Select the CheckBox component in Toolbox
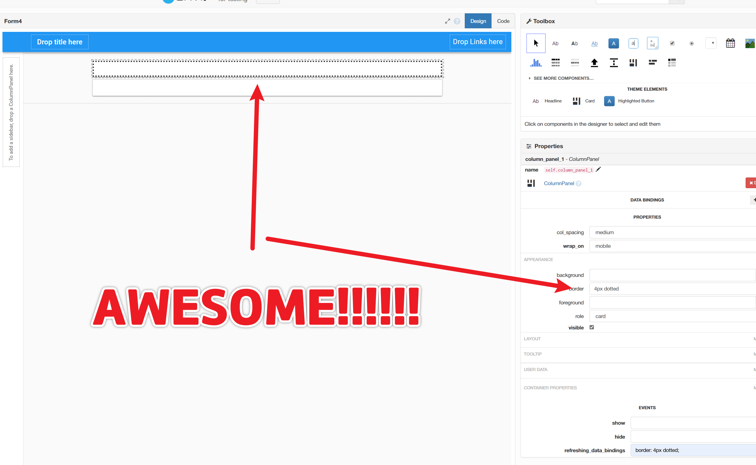 (x=672, y=43)
